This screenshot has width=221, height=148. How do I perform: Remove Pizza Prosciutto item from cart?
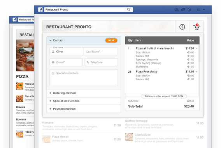(x=196, y=72)
